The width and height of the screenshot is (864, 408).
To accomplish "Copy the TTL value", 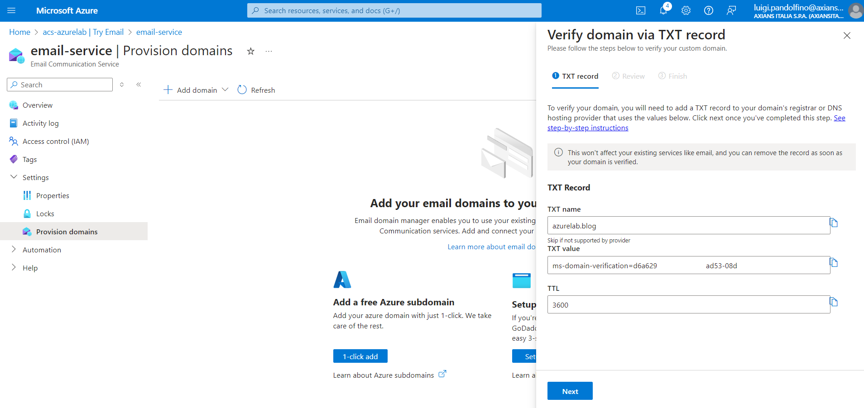I will coord(834,302).
